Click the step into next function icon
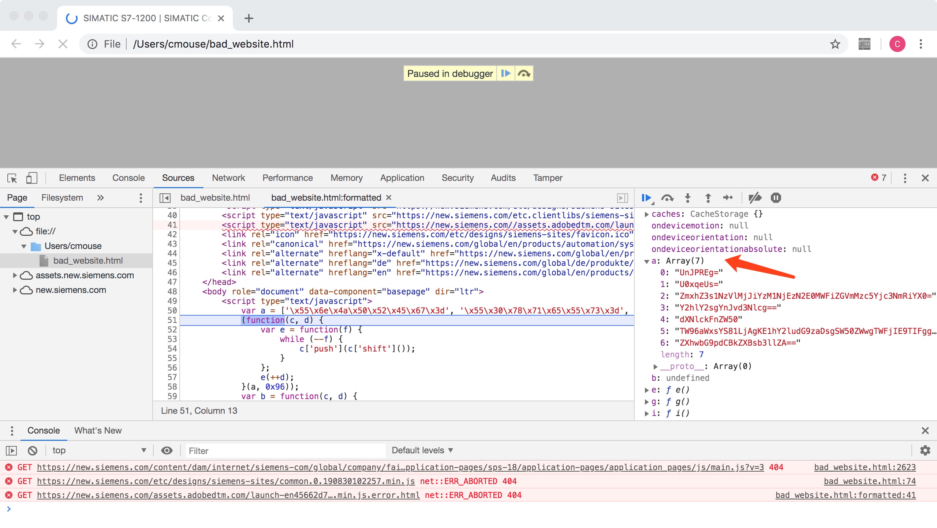 point(688,198)
